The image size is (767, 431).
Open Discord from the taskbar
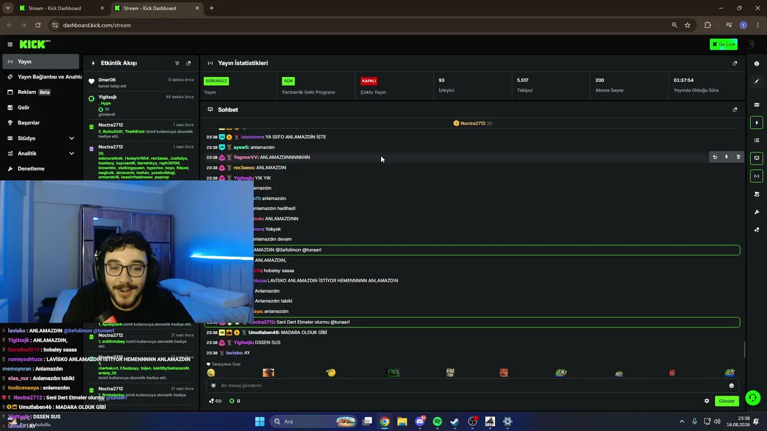420,421
